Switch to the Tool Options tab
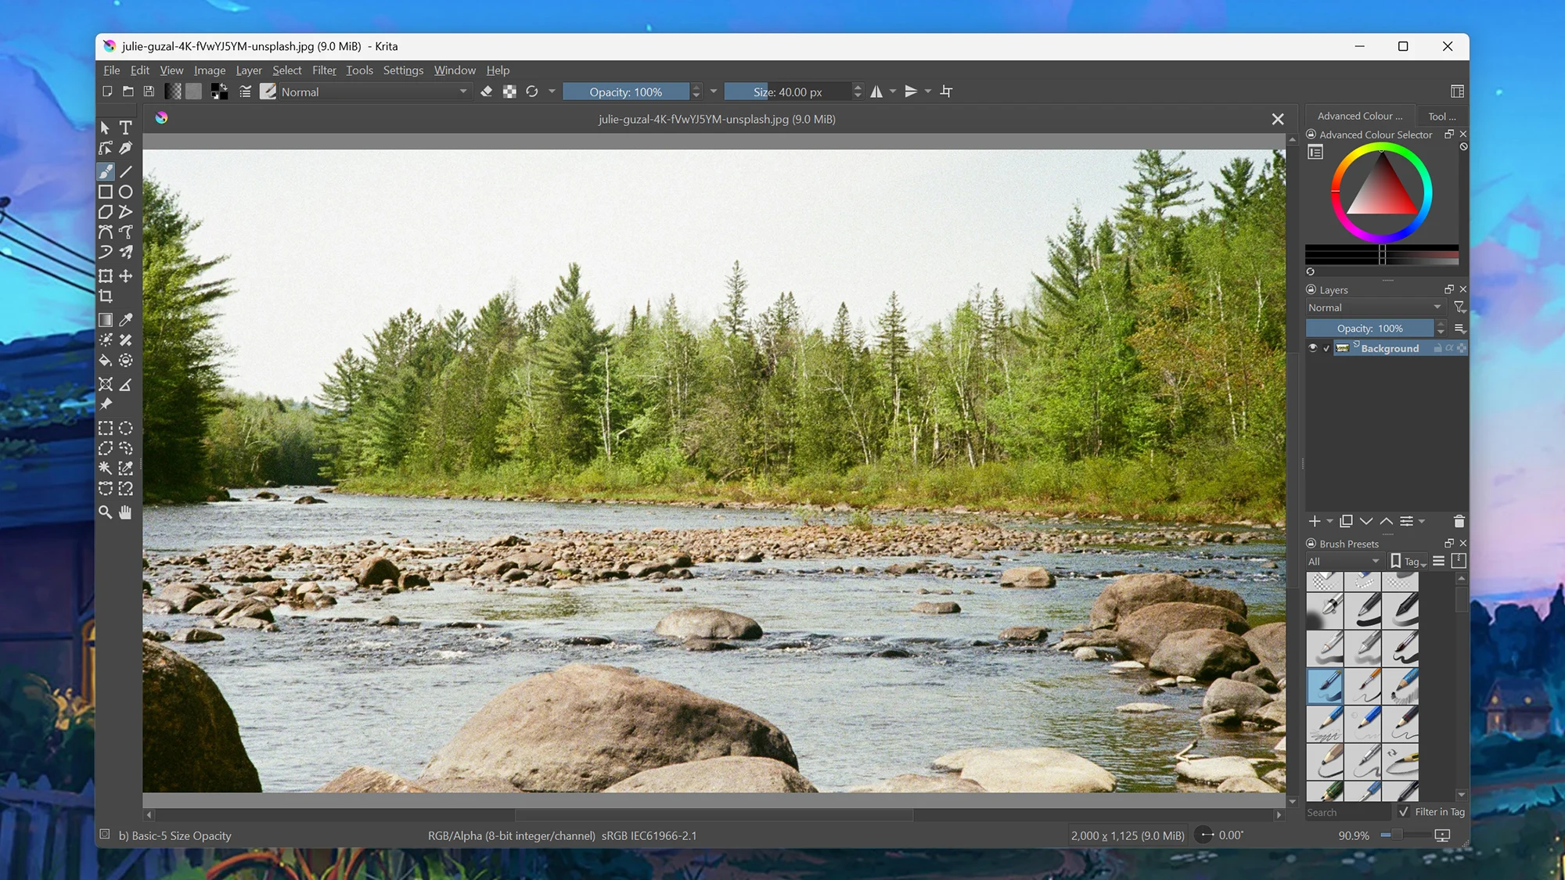The height and width of the screenshot is (880, 1565). coord(1442,116)
